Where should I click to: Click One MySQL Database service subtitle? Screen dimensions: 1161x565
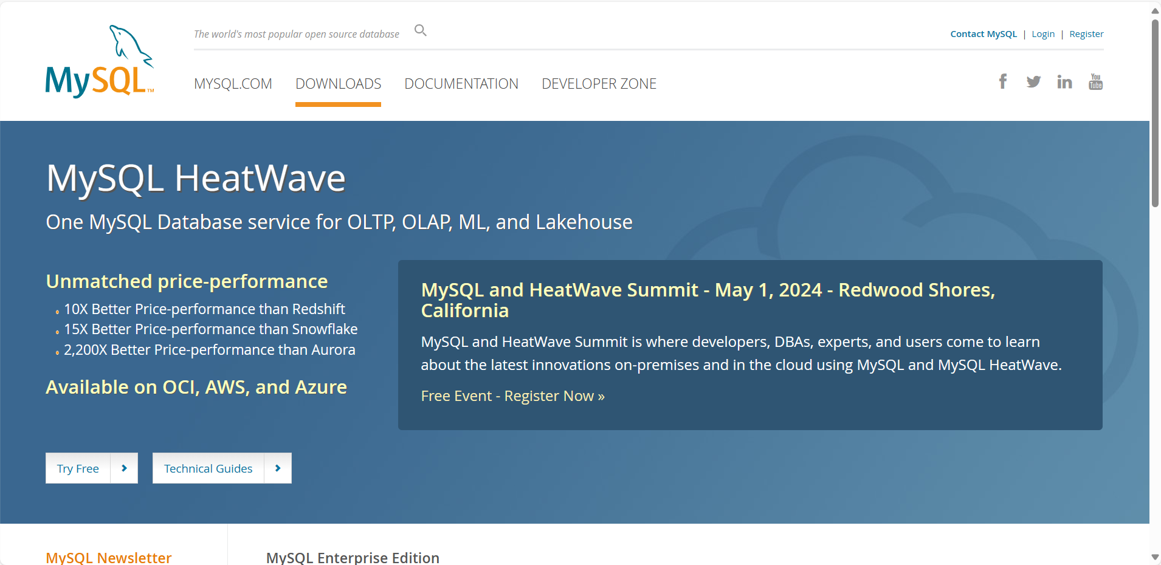click(x=339, y=222)
